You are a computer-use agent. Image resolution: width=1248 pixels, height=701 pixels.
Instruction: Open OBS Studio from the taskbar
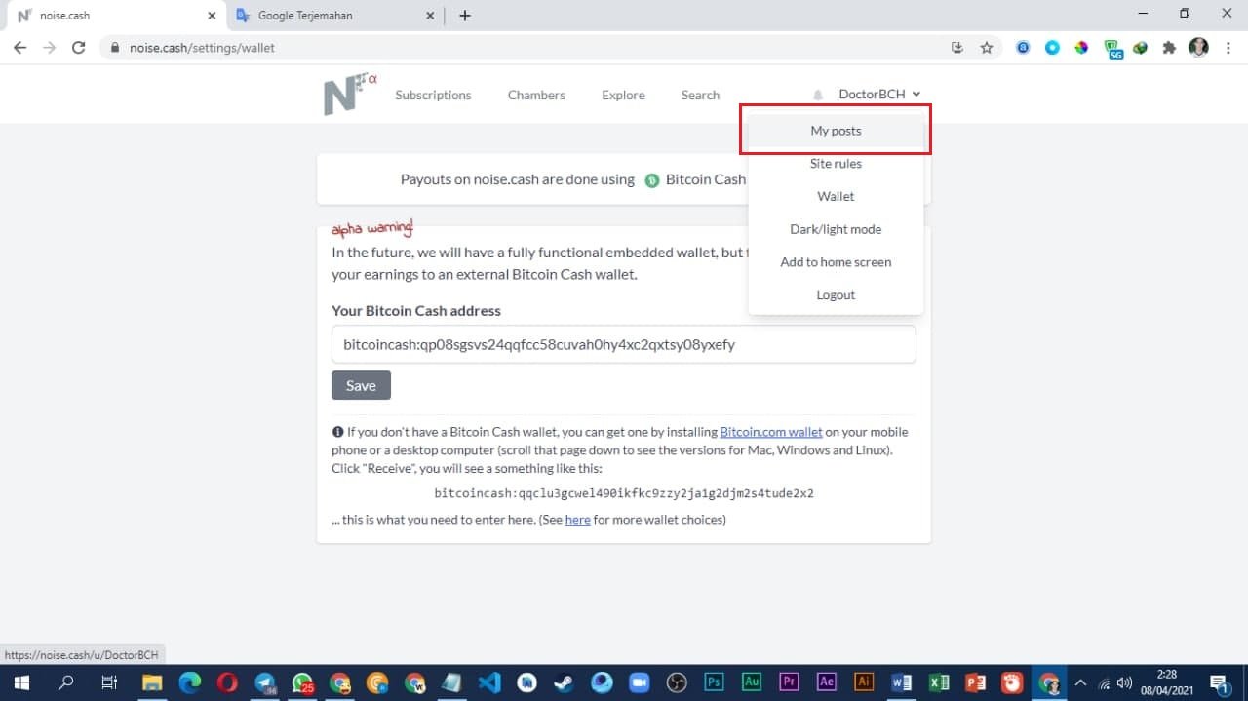677,682
